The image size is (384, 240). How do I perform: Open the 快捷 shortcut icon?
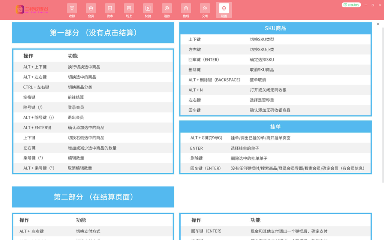pyautogui.click(x=148, y=10)
